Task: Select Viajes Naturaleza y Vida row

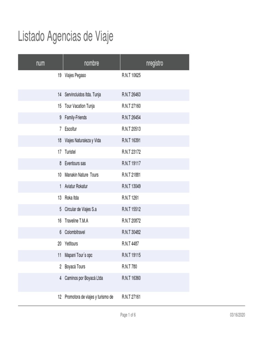Action: 83,141
